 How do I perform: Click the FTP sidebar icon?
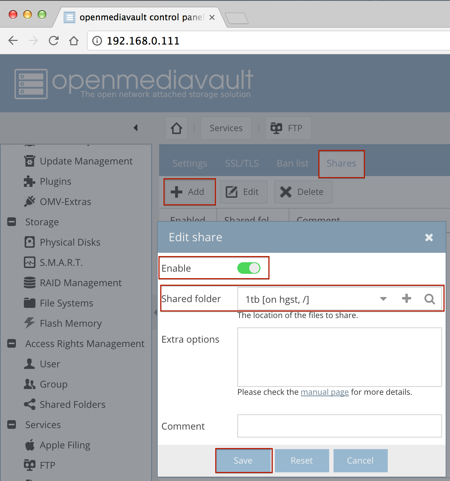(x=30, y=465)
